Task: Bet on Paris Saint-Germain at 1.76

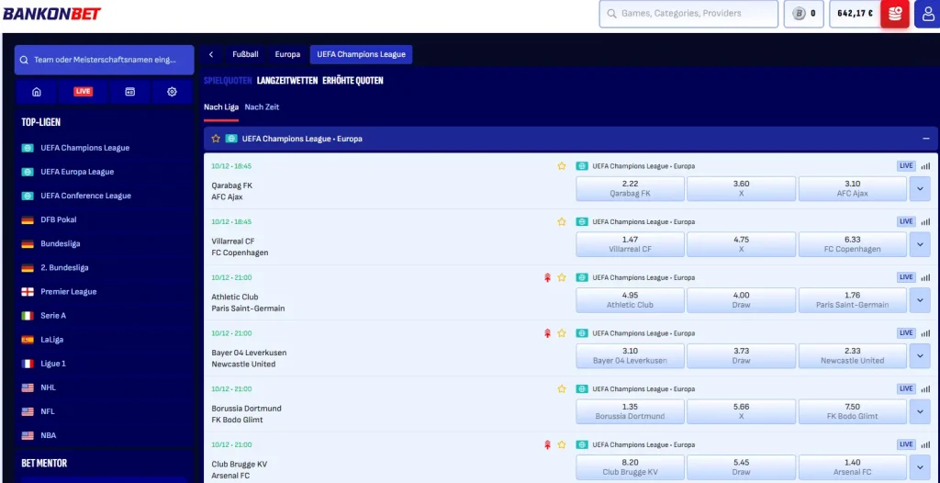Action: [853, 300]
